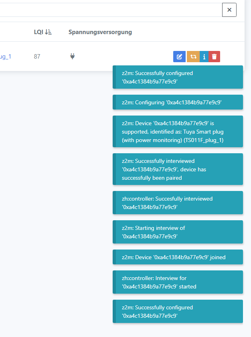The image size is (251, 337).
Task: Click the LQI value 87 cell
Action: 37,57
